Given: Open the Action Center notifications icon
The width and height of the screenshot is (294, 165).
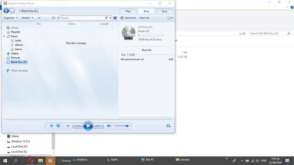Looking at the screenshot, I should 288,161.
